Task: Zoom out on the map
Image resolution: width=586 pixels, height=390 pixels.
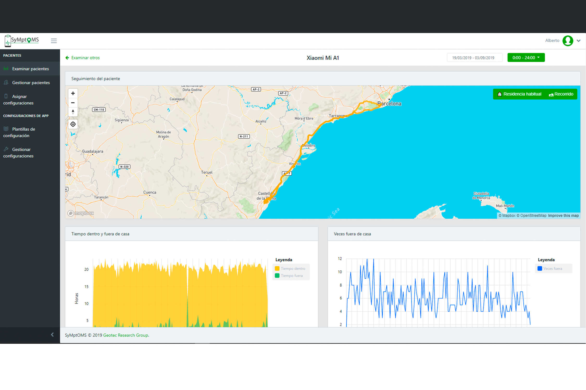Action: click(x=73, y=103)
